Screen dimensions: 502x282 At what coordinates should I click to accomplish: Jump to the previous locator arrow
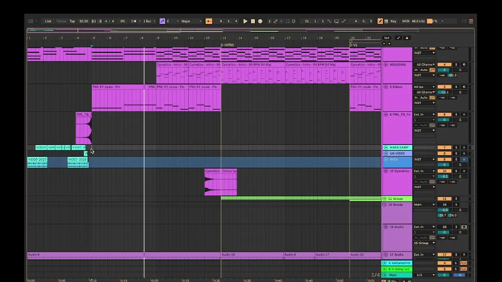point(384,43)
